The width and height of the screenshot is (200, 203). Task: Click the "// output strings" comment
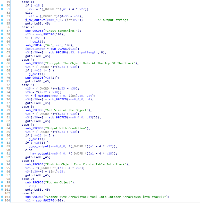113,20
